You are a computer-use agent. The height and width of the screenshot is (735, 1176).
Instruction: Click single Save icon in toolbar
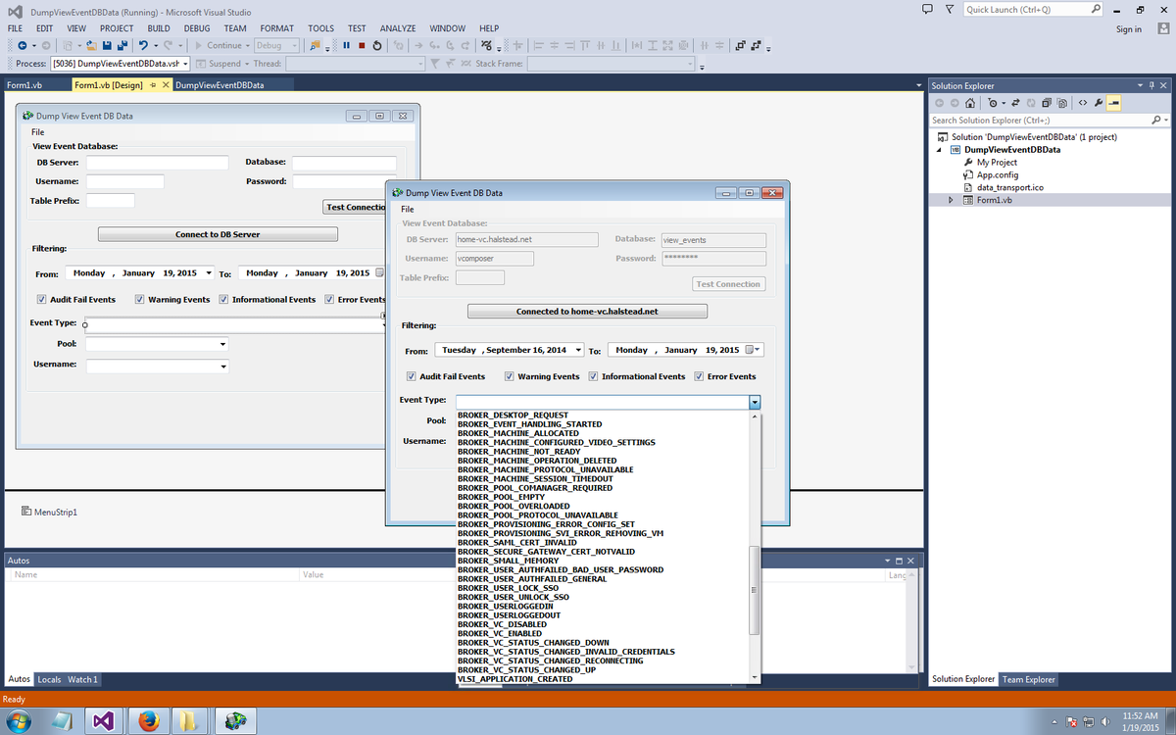tap(108, 45)
